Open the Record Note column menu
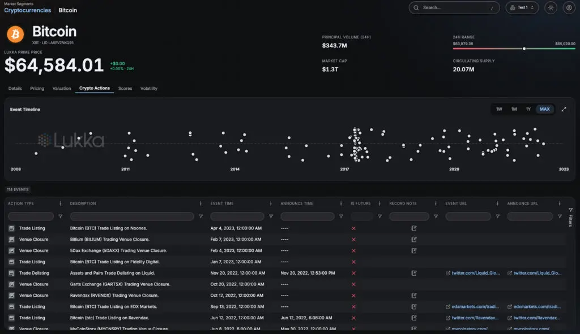 pyautogui.click(x=436, y=203)
